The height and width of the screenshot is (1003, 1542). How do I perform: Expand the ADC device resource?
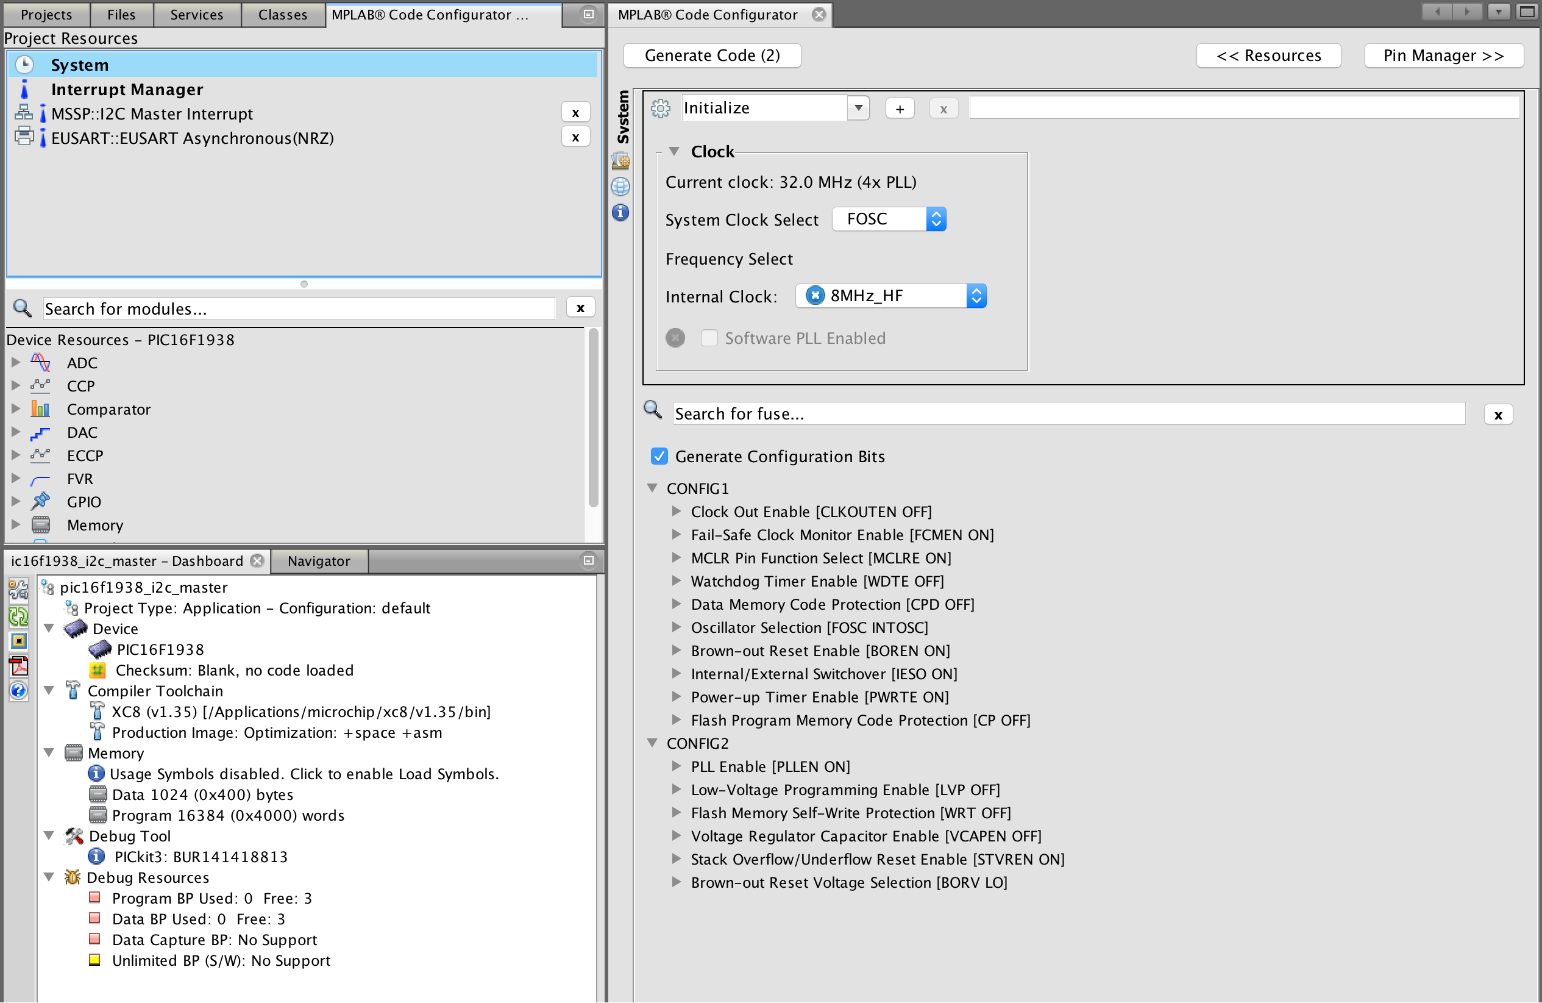coord(16,362)
